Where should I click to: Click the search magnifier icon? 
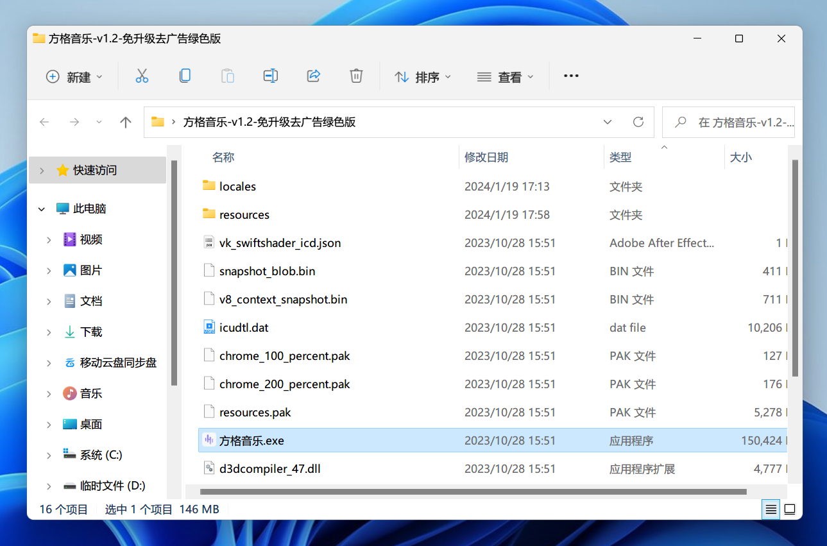(x=681, y=122)
